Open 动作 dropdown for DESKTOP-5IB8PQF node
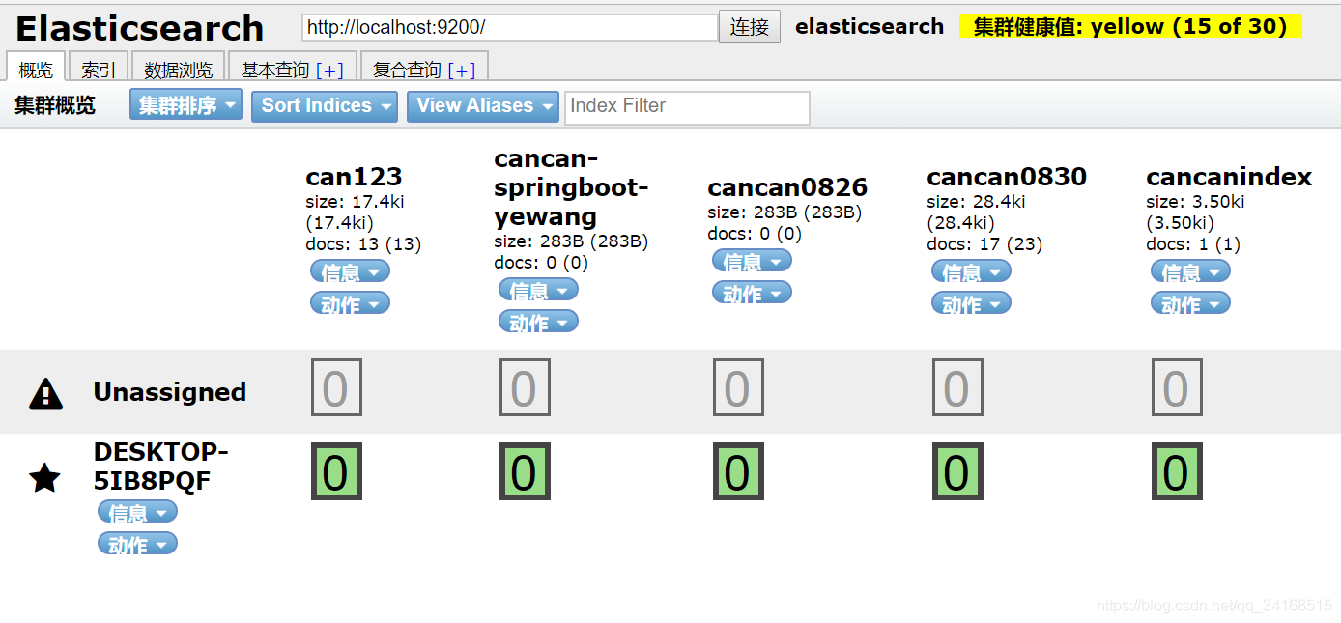This screenshot has width=1341, height=623. 137,544
